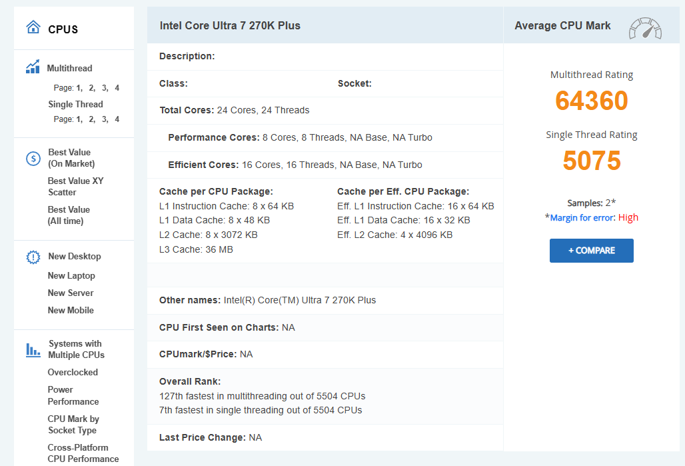This screenshot has height=466, width=685.
Task: Select the Multithread bar chart icon
Action: point(32,67)
